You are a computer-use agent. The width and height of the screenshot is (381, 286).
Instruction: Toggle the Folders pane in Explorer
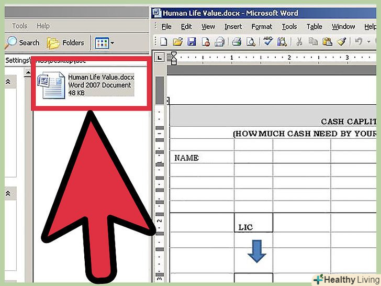click(x=65, y=43)
